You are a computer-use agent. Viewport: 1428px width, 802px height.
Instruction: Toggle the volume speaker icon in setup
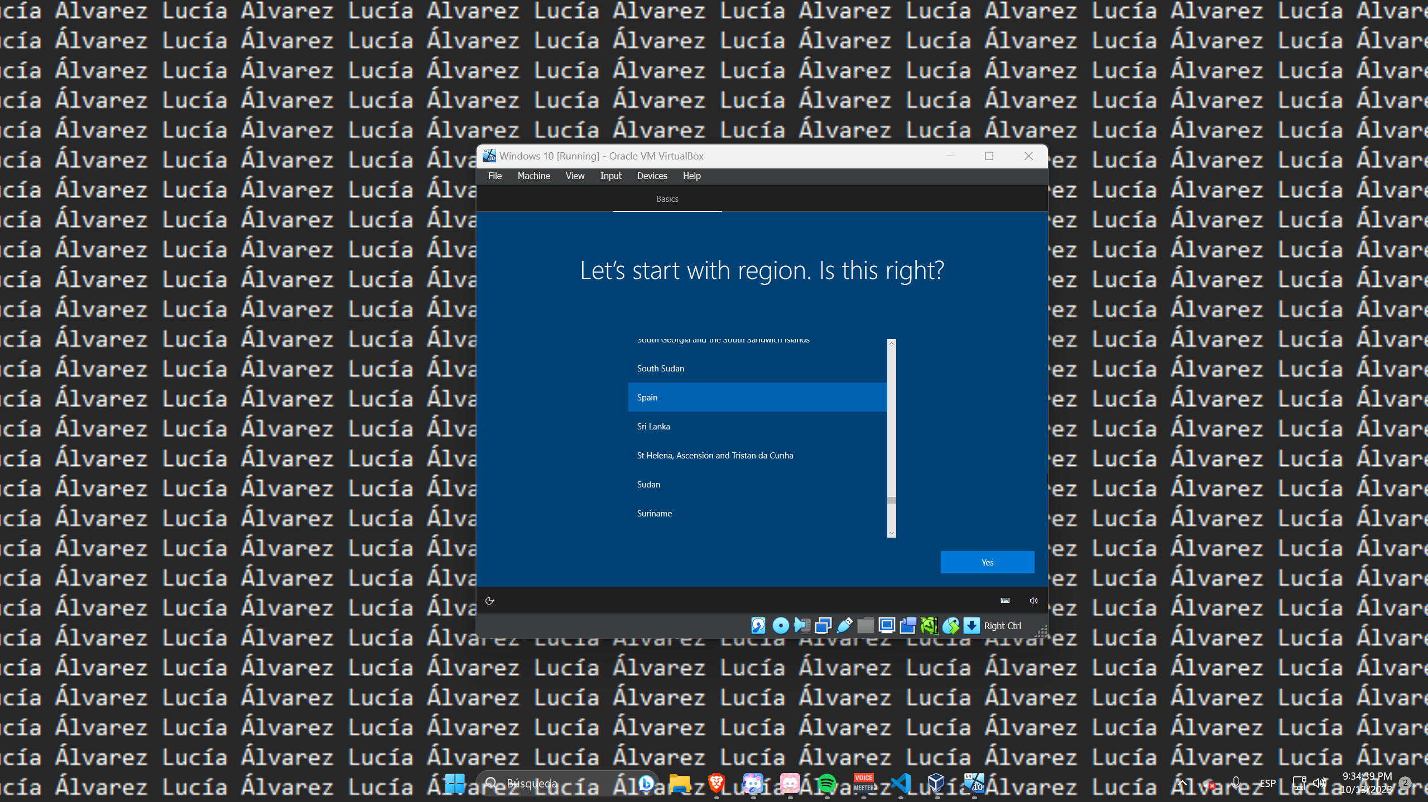point(1033,601)
